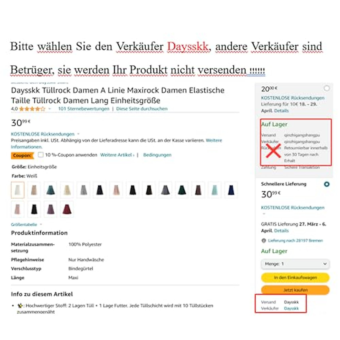The height and width of the screenshot is (340, 340).
Task: Click the star rating icons
Action: 32,109
